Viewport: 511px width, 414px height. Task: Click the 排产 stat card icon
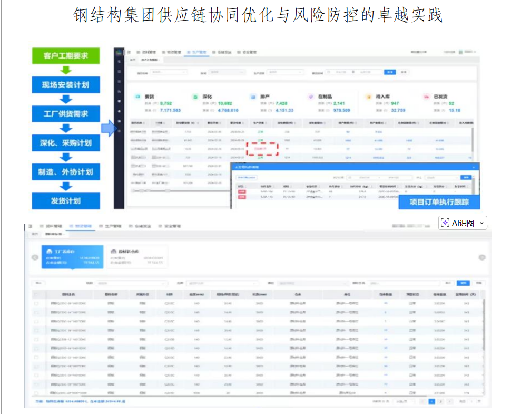[253, 97]
